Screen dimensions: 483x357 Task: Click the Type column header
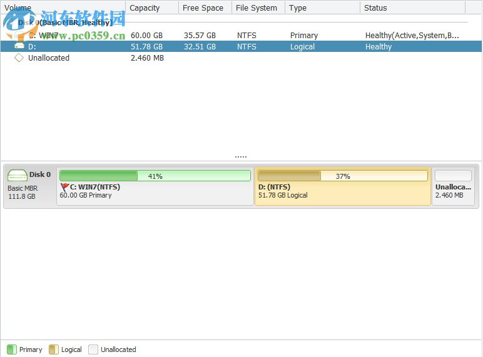(322, 8)
